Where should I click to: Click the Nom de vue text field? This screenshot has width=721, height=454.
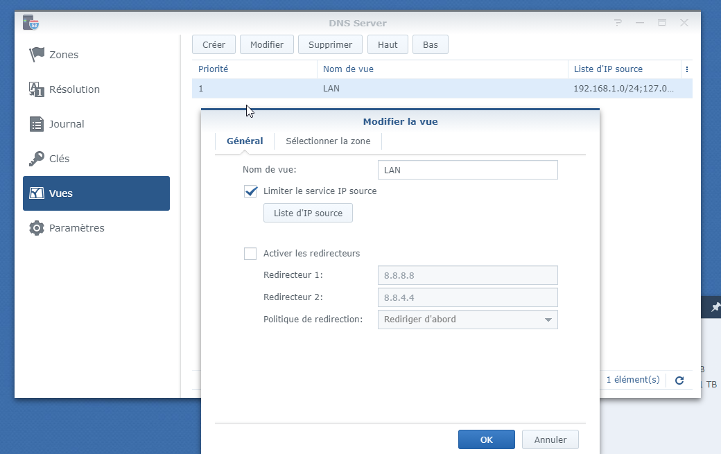(467, 170)
